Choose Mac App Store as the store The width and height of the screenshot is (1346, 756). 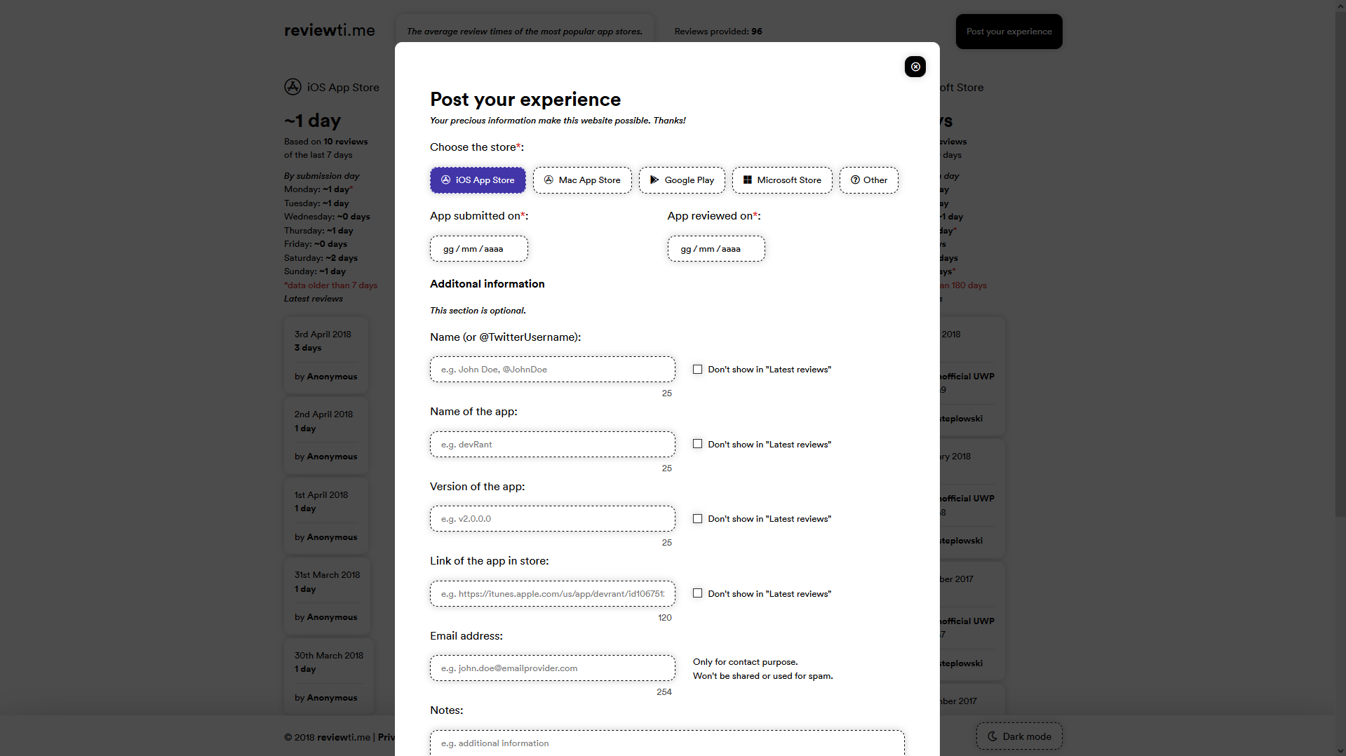(x=582, y=180)
